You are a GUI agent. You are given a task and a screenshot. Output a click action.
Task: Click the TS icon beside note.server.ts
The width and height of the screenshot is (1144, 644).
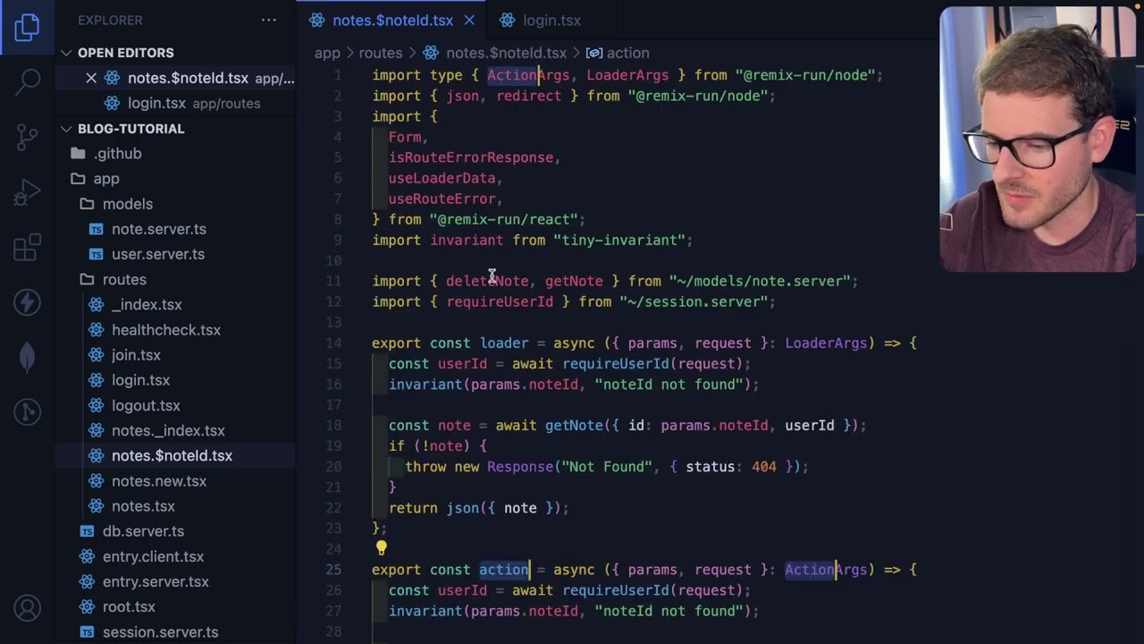point(96,229)
